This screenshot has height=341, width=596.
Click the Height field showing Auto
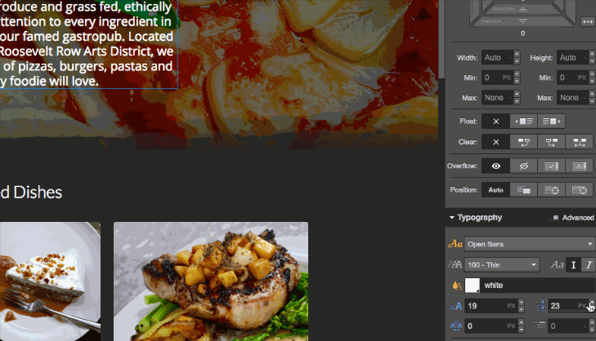(x=572, y=58)
